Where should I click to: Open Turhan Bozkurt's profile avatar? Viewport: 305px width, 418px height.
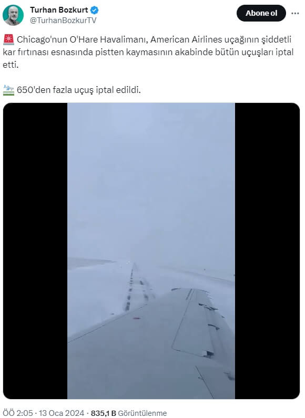13,15
